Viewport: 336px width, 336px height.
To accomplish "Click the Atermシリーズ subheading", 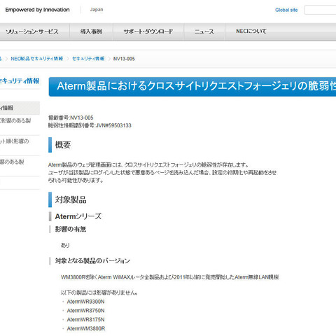I will tap(78, 216).
